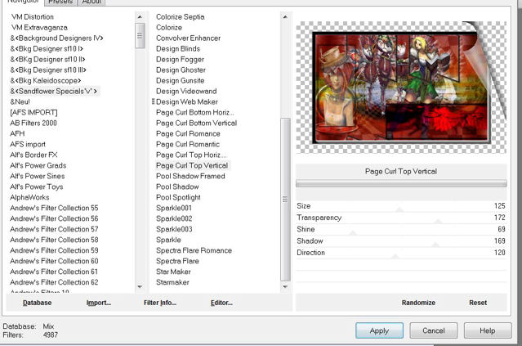The width and height of the screenshot is (522, 346).
Task: Click the up arrow of category list scrollbar
Action: pyautogui.click(x=140, y=16)
